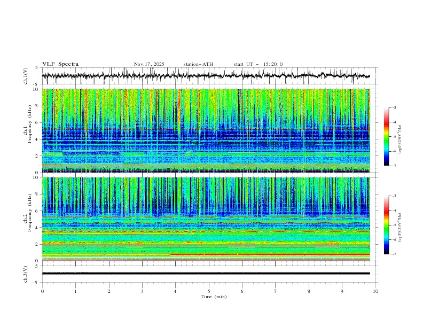This screenshot has height=327, width=423.
Task: Click the "station=ATH" header label
Action: 198,64
